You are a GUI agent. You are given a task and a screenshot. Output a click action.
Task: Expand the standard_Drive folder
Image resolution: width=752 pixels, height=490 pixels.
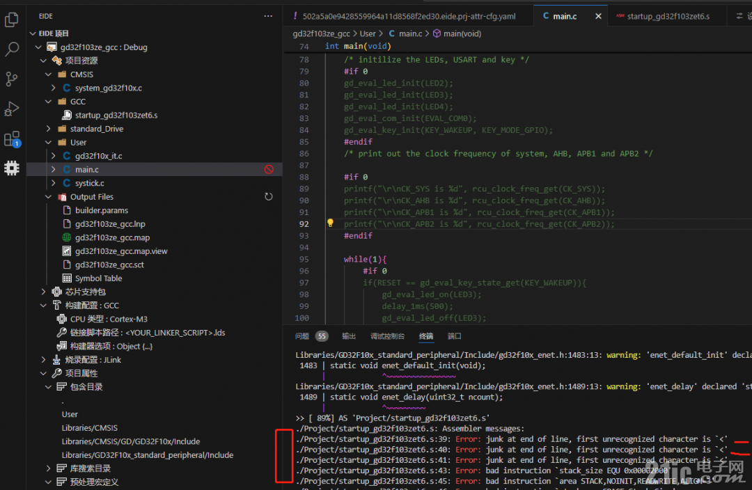point(49,129)
